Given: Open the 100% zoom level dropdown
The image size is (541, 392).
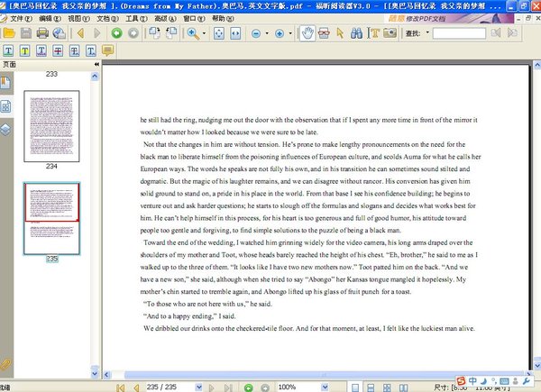Looking at the screenshot, I should pos(325,387).
